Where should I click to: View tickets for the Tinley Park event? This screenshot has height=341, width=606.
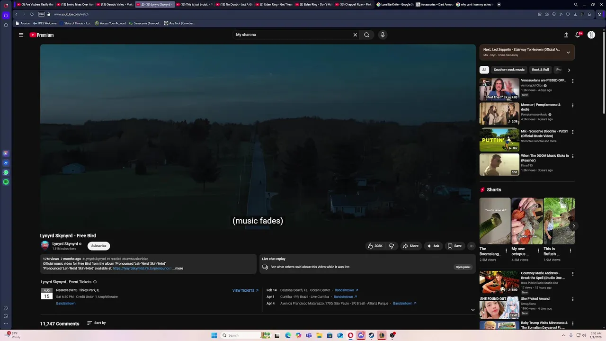pos(245,290)
